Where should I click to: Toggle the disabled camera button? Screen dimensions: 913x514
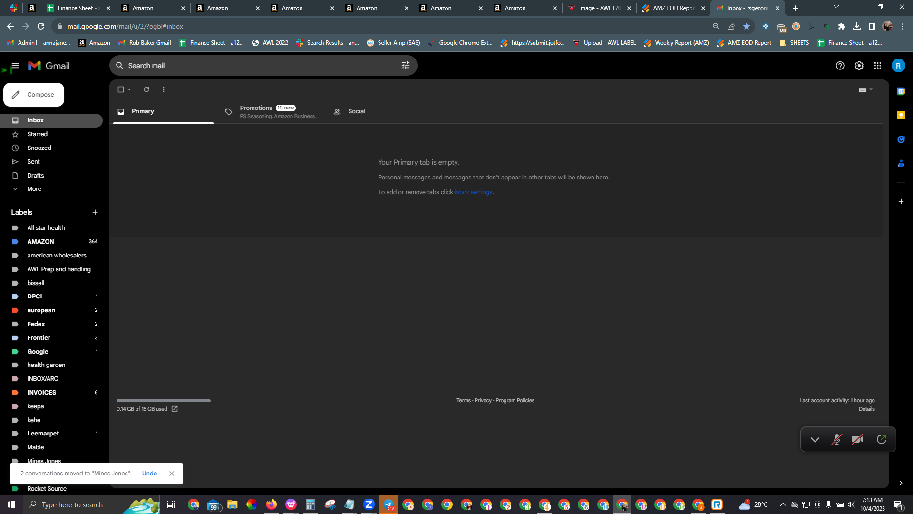click(x=857, y=440)
